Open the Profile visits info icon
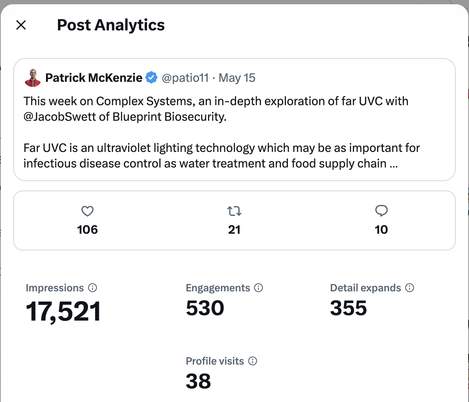 tap(253, 361)
